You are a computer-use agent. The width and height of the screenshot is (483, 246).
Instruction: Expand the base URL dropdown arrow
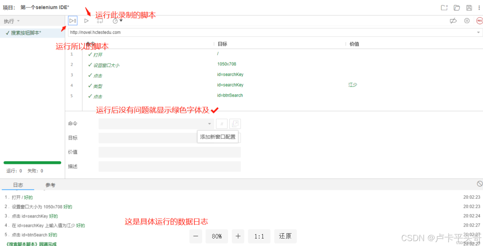[478, 33]
